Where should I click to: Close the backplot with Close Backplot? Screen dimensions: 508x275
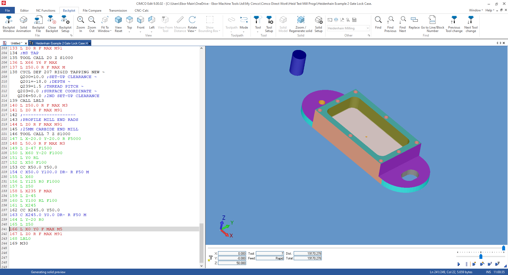pos(52,24)
